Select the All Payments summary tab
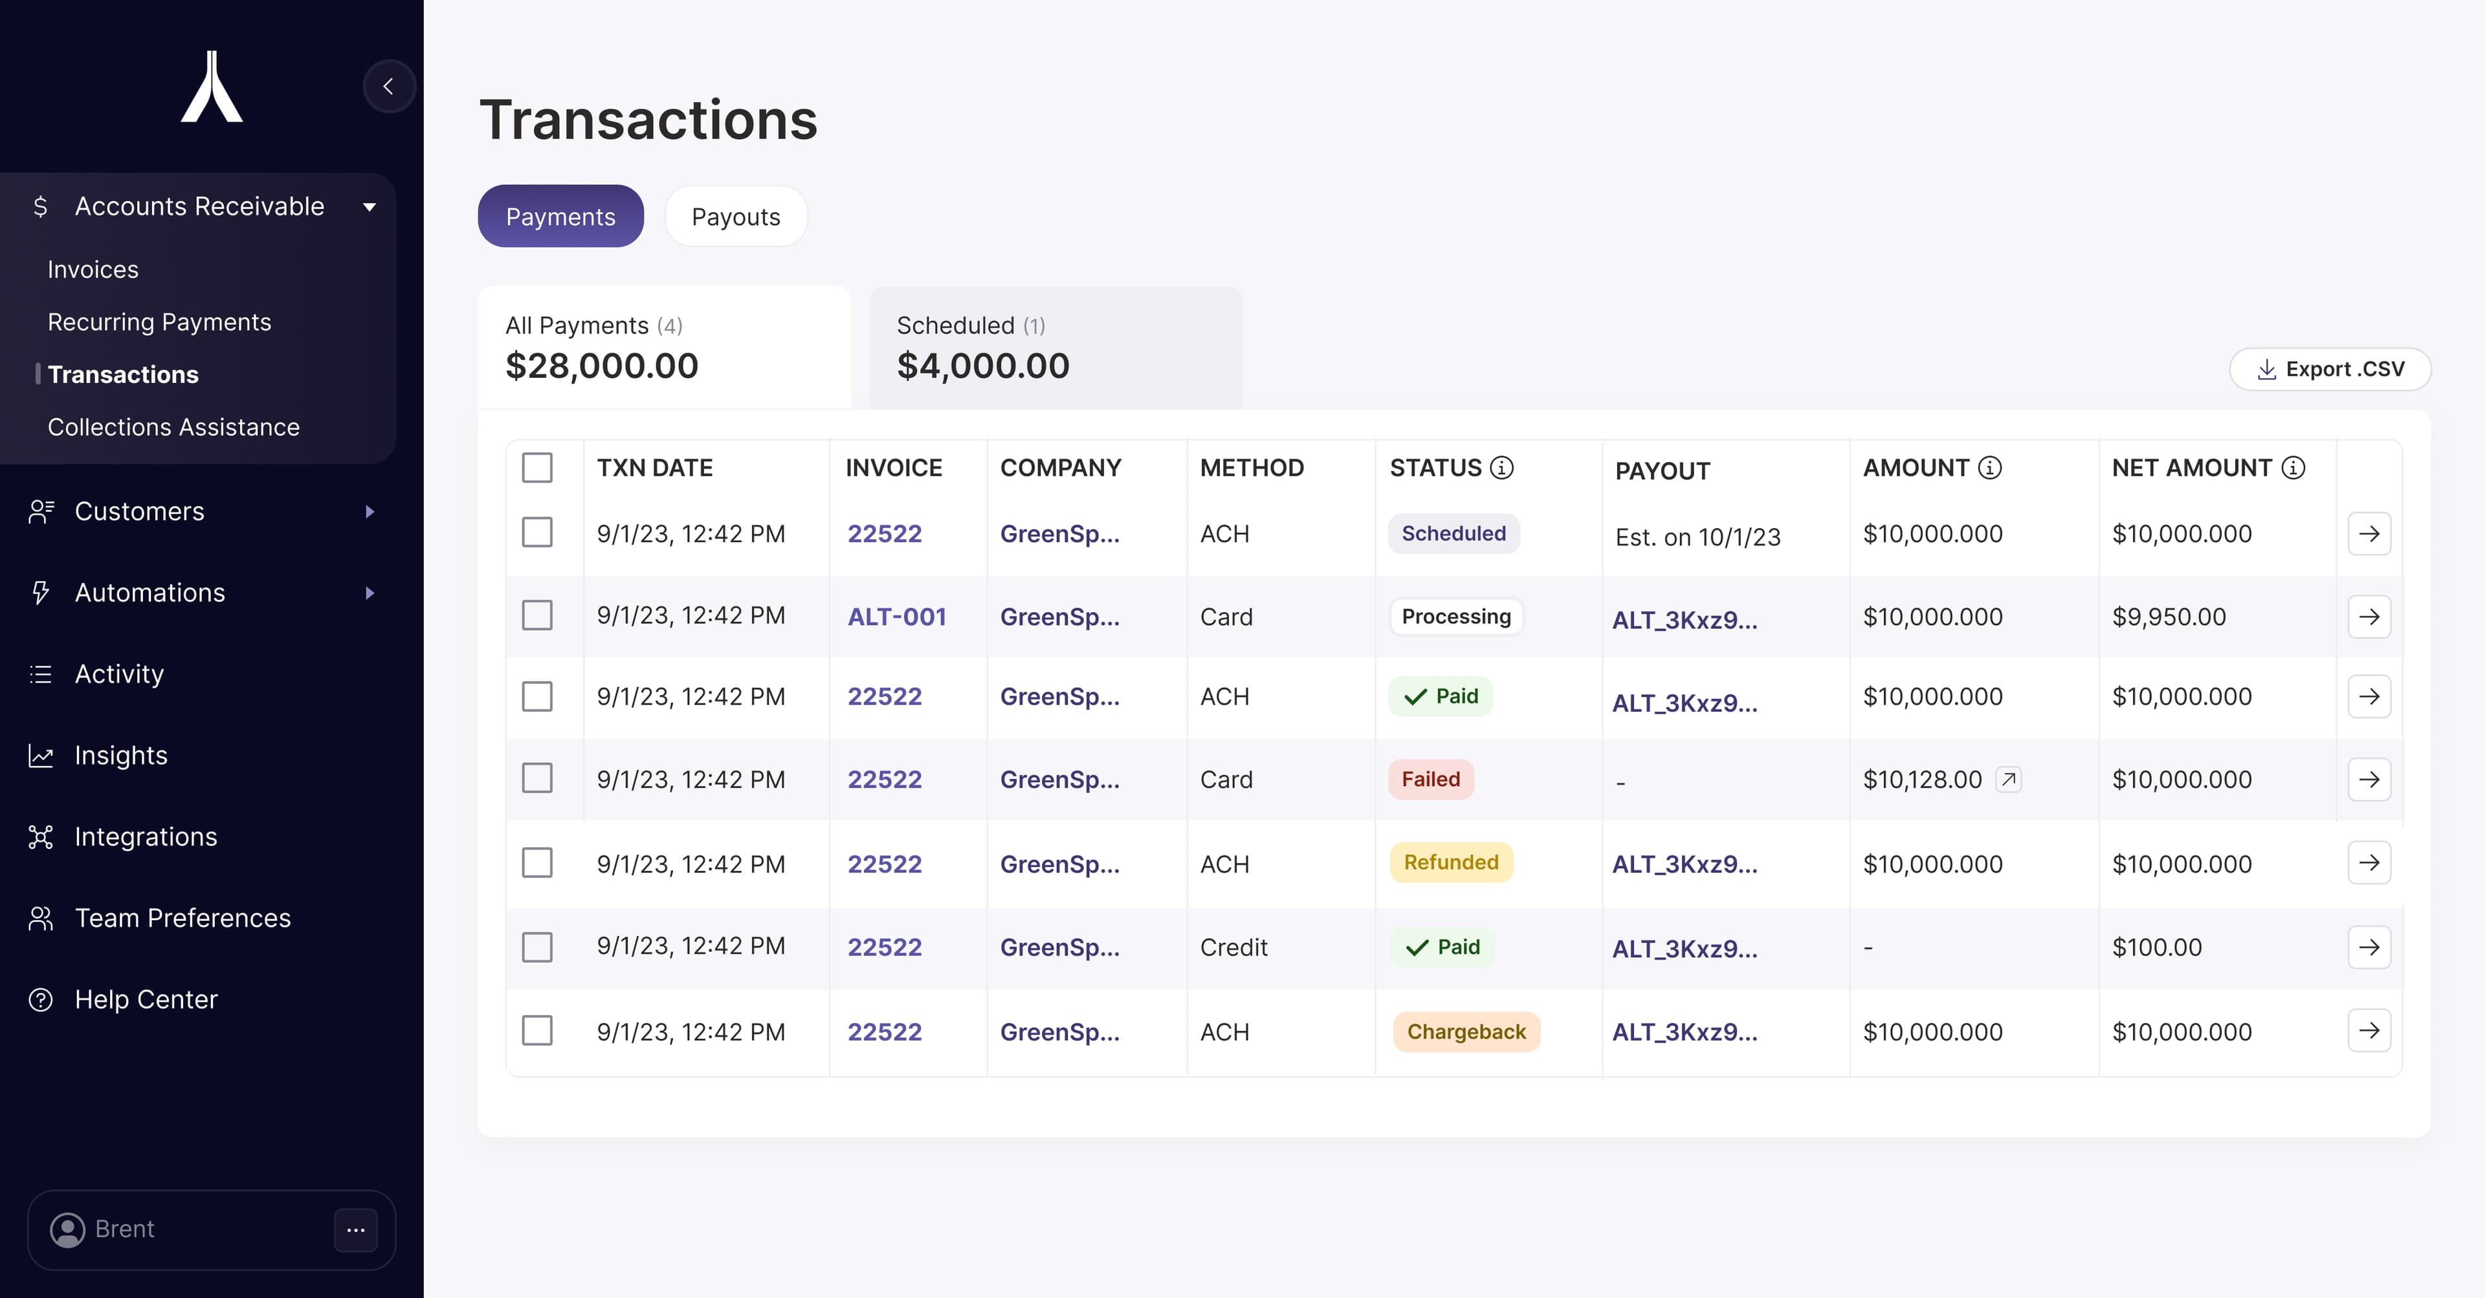This screenshot has height=1298, width=2485. (x=665, y=348)
